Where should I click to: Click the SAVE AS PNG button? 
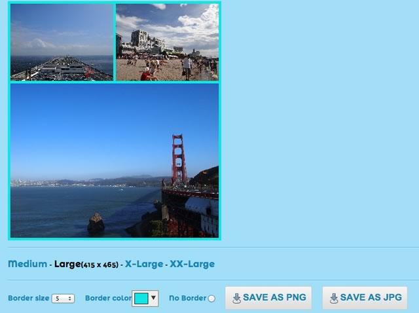click(x=268, y=298)
